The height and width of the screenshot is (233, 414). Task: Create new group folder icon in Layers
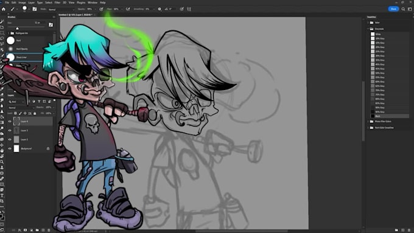click(x=37, y=230)
